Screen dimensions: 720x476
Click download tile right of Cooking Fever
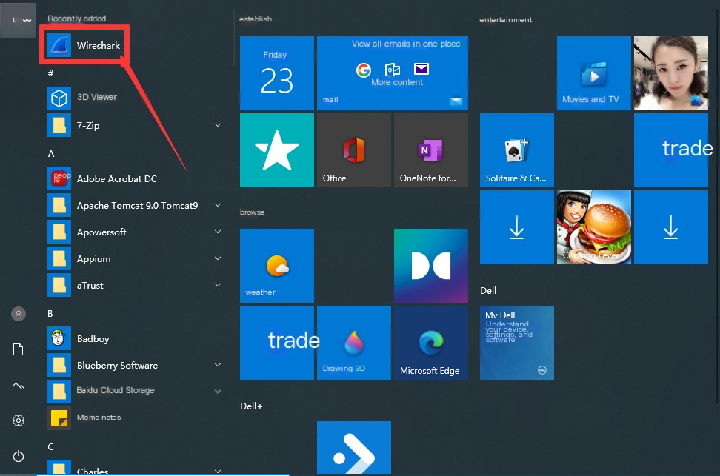[x=671, y=227]
